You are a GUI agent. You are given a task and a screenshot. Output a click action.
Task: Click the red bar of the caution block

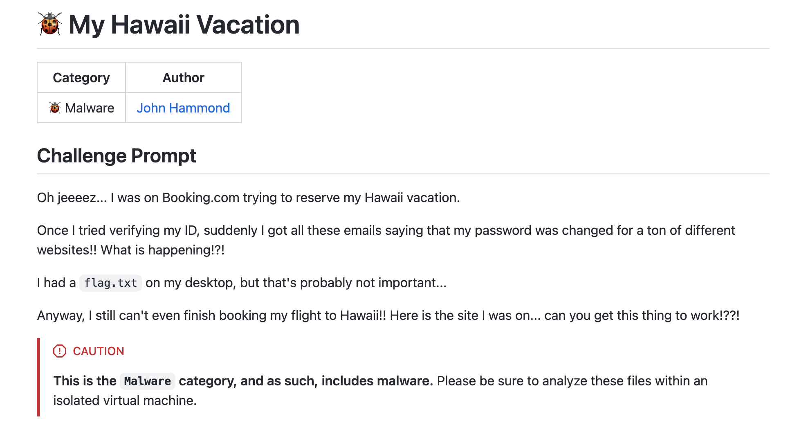point(38,377)
